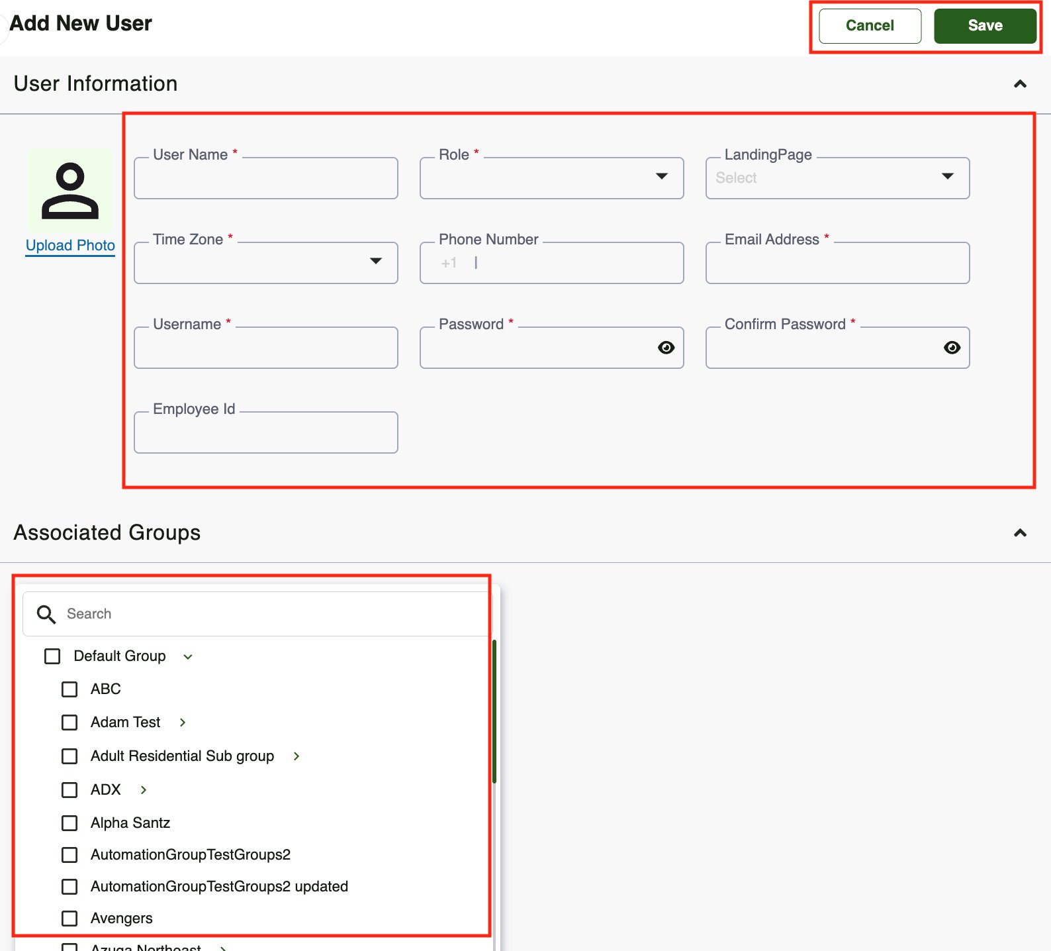Open the Time Zone dropdown

click(x=266, y=263)
